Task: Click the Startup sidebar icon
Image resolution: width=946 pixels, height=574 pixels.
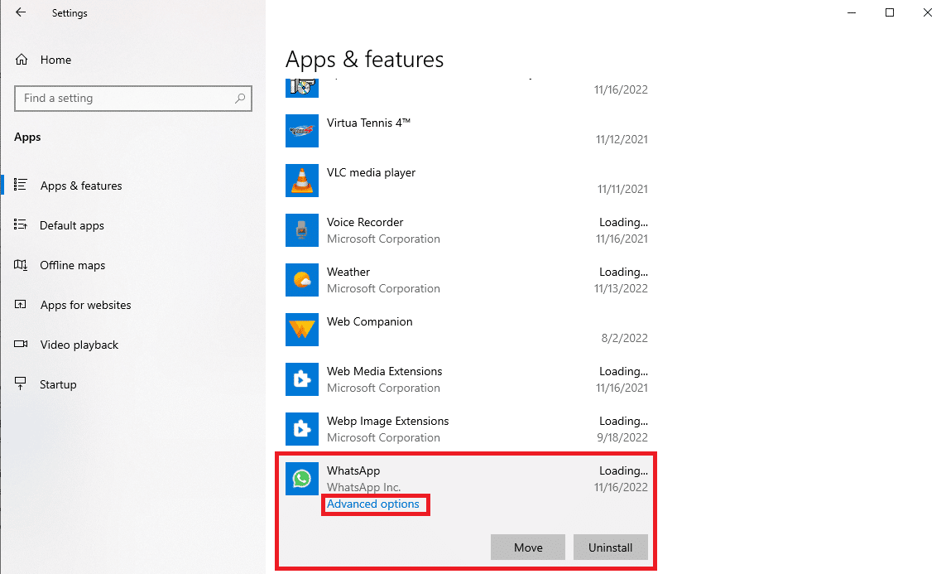Action: 21,383
